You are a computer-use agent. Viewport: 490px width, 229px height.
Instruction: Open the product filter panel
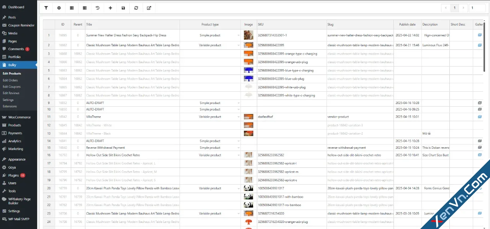point(46,8)
